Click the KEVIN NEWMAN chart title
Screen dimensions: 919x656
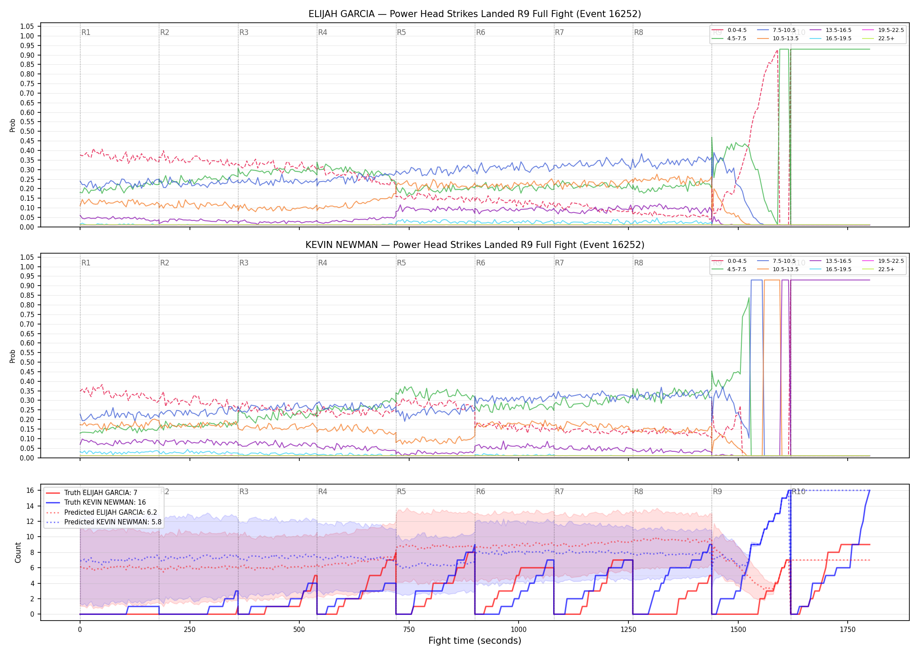(x=475, y=245)
